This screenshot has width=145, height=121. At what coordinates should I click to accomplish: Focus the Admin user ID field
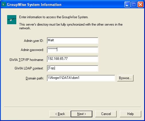tap(73, 40)
